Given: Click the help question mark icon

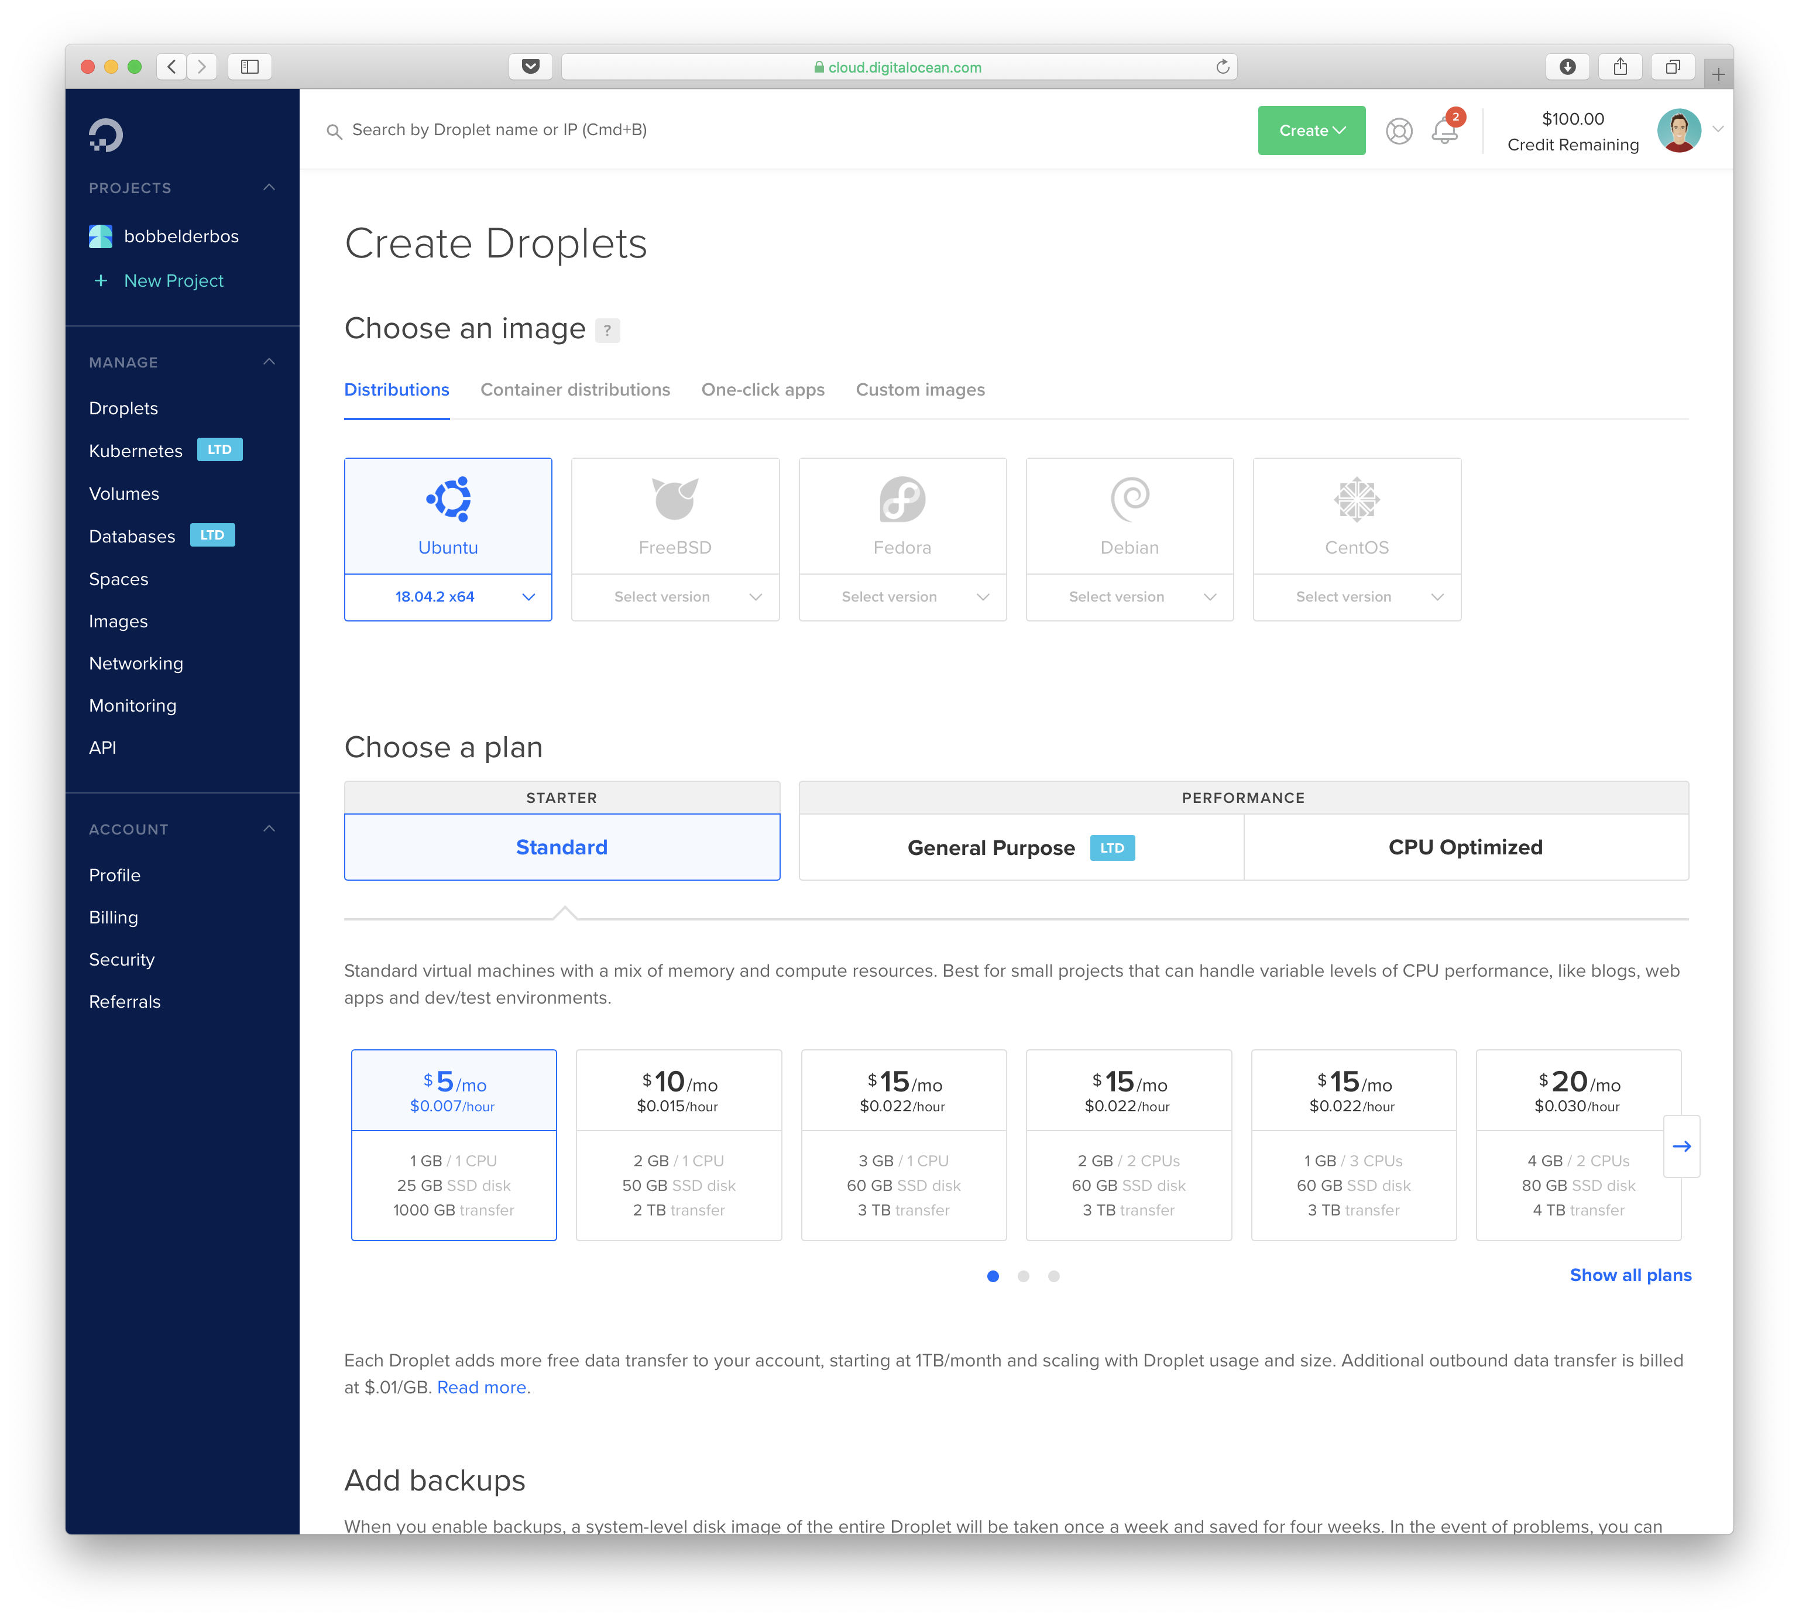Looking at the screenshot, I should pyautogui.click(x=607, y=331).
